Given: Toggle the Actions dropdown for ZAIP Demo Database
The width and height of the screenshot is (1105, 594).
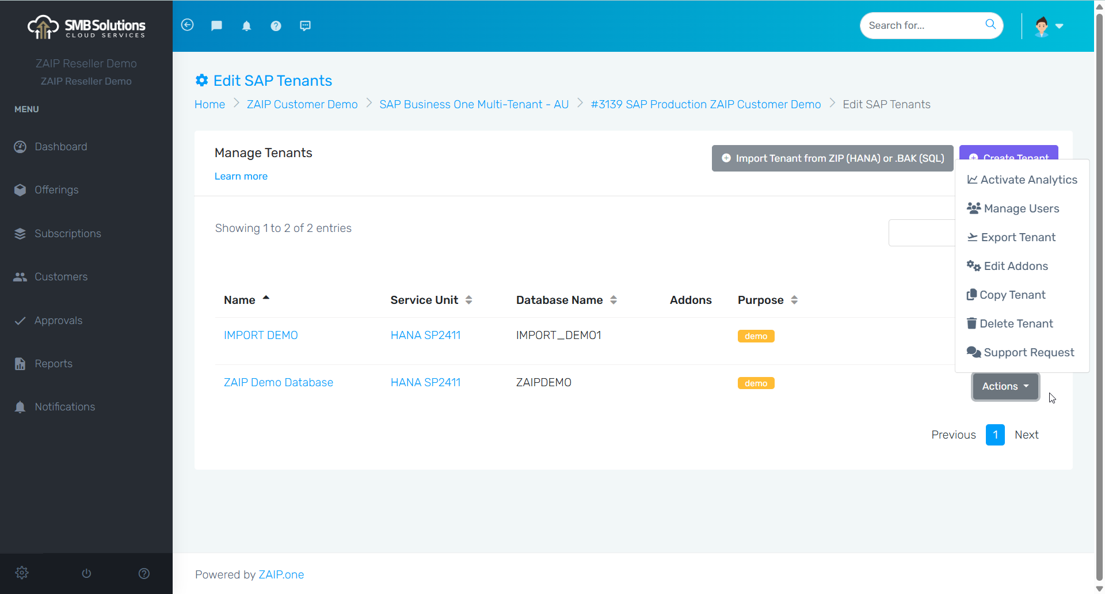Looking at the screenshot, I should click(1005, 386).
